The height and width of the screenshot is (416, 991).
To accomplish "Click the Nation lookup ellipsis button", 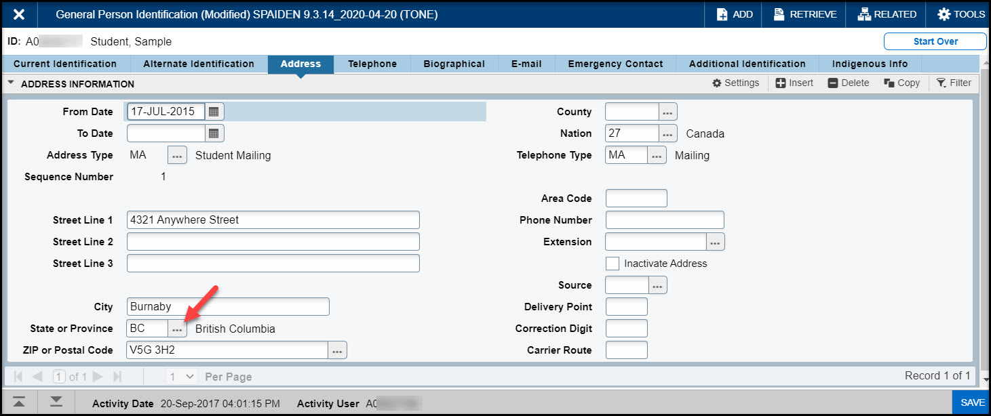I will pos(667,133).
